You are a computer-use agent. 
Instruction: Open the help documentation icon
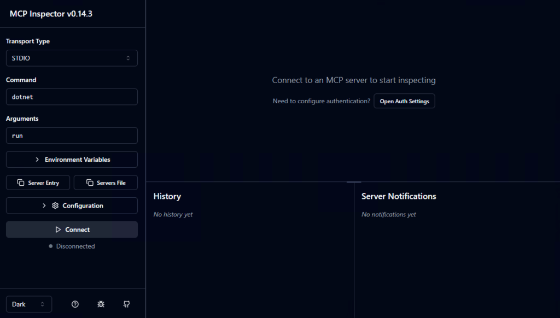(75, 304)
